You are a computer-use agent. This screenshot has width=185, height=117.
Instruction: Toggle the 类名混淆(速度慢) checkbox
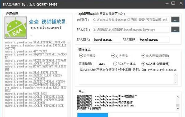pyautogui.click(x=143, y=56)
